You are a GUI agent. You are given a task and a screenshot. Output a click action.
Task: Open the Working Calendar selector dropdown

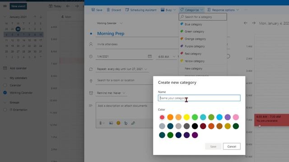tap(109, 23)
